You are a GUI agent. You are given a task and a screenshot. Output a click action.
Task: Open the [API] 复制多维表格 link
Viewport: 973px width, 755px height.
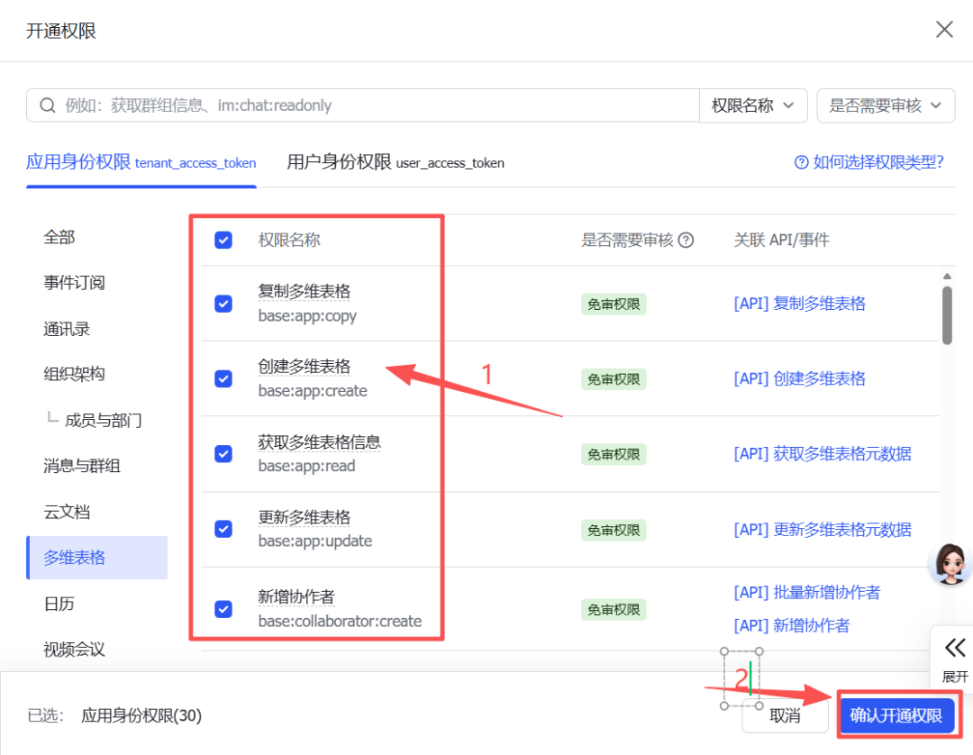[x=798, y=304]
